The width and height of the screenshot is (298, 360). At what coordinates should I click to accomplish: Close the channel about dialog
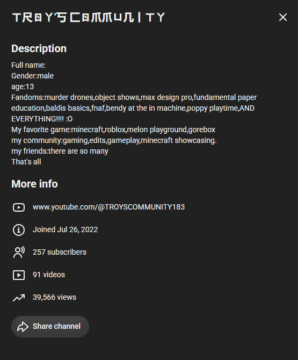(x=282, y=17)
